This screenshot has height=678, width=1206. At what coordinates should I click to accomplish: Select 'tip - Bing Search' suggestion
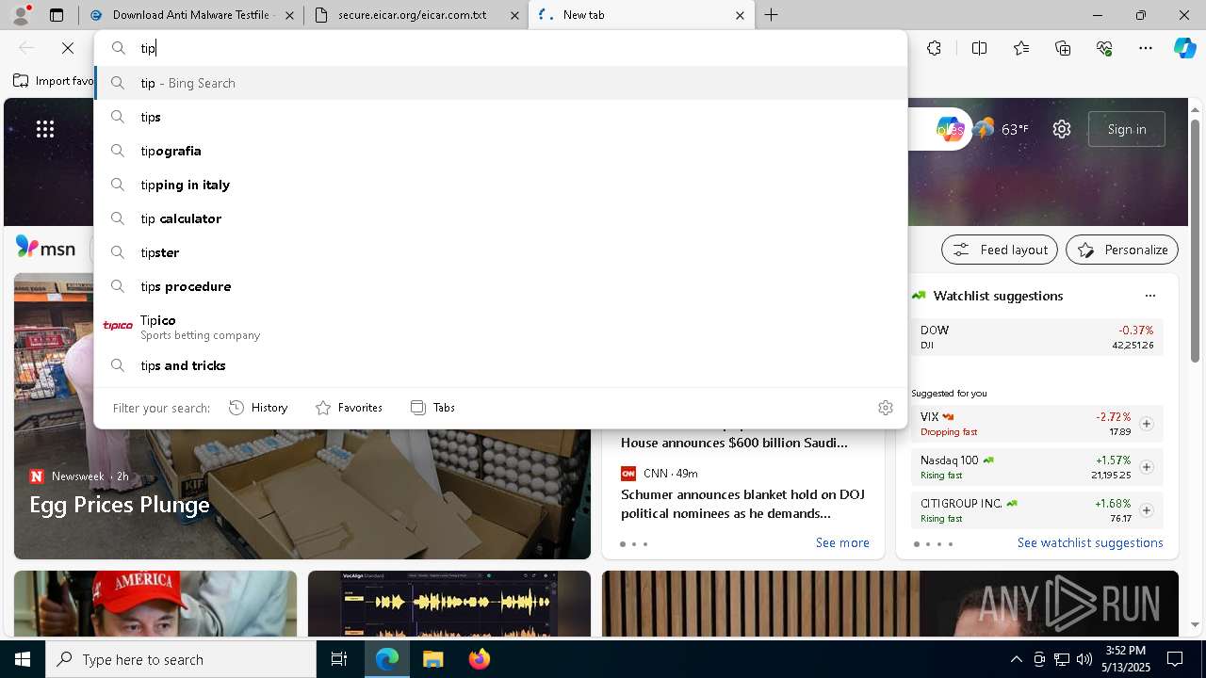(500, 83)
